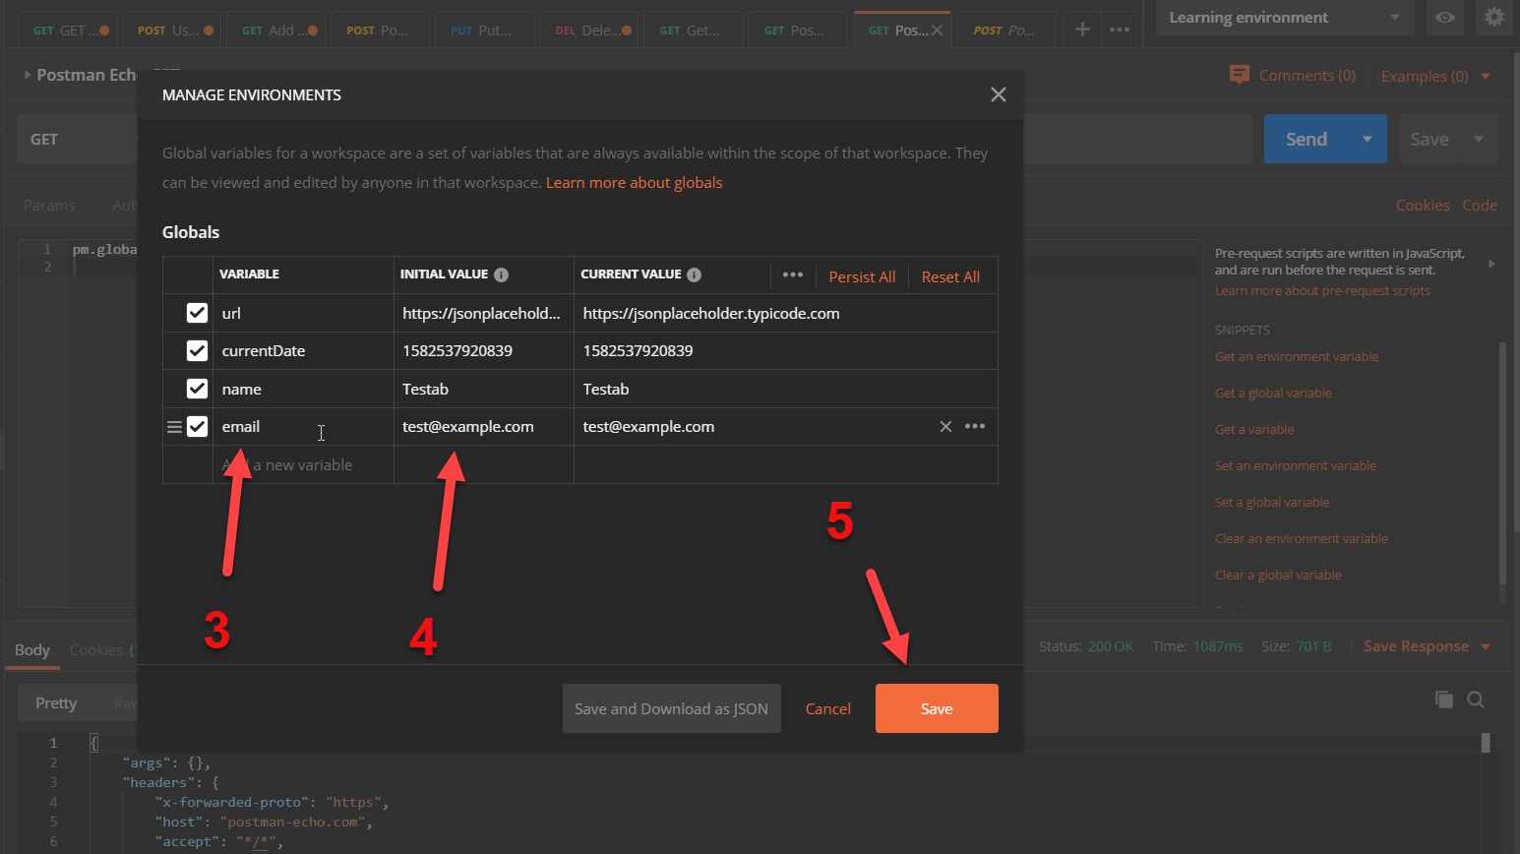Insert Set a global variable snippet

[x=1272, y=502]
